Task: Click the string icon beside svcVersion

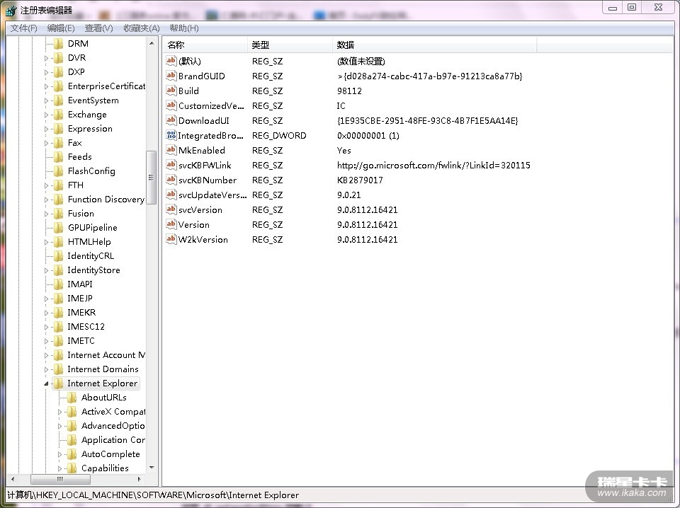Action: [x=171, y=209]
